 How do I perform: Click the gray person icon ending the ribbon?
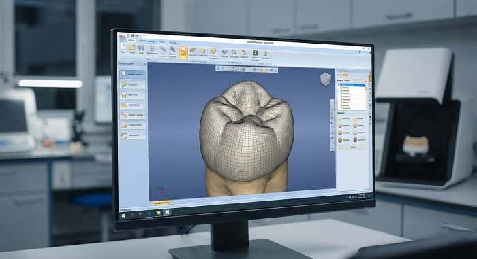click(x=266, y=54)
